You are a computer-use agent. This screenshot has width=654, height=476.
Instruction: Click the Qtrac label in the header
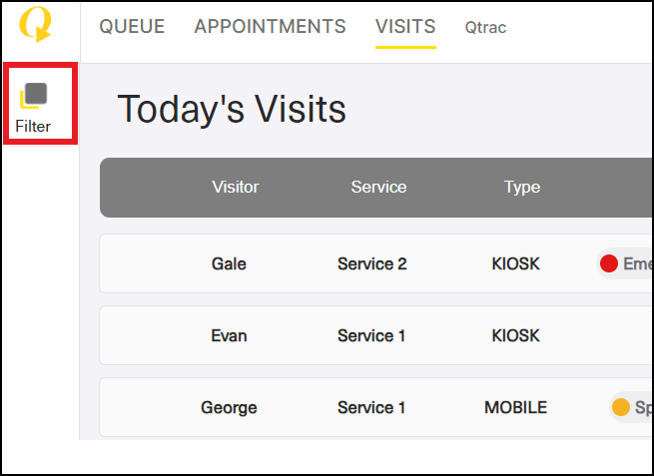pos(485,28)
